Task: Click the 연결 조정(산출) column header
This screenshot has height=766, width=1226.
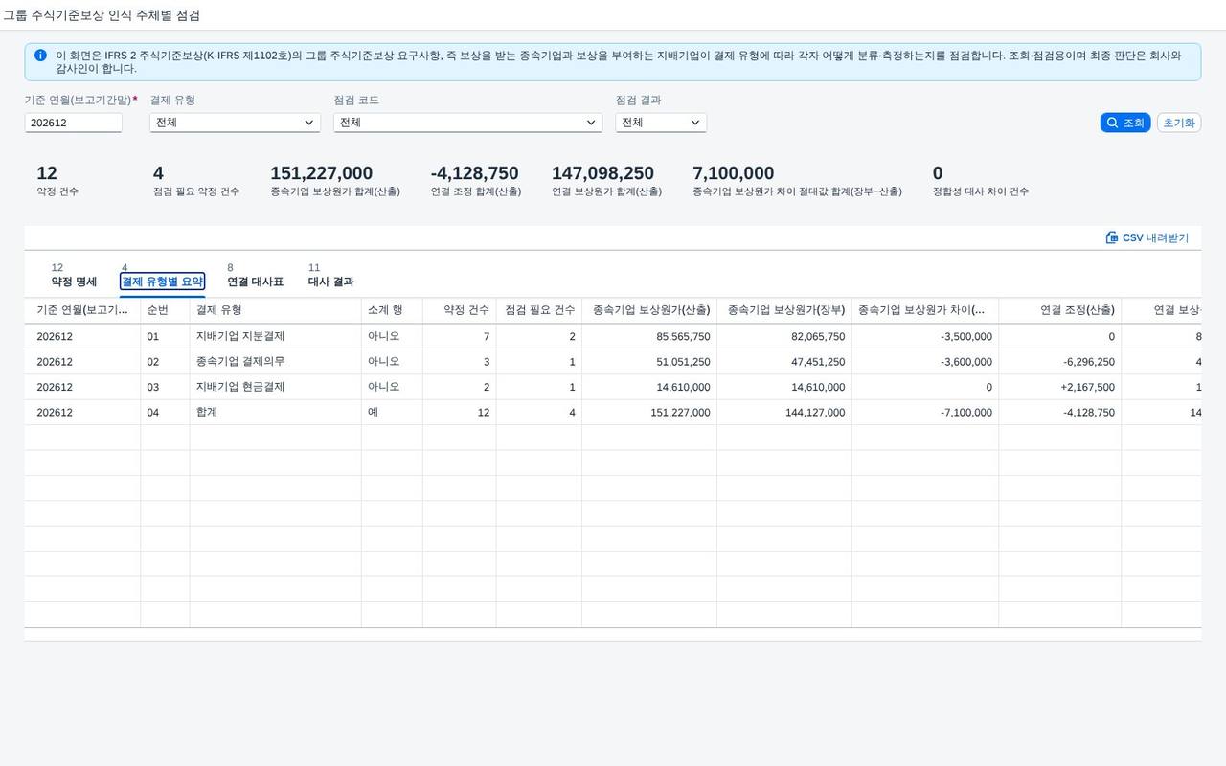Action: click(1060, 310)
